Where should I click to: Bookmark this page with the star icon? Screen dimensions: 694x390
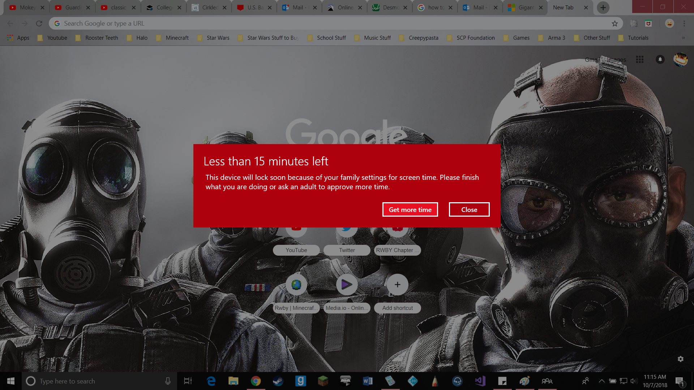point(615,23)
